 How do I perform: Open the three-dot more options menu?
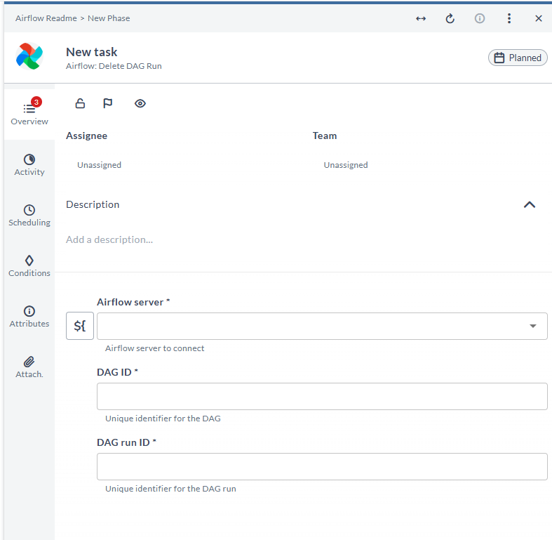(x=509, y=19)
